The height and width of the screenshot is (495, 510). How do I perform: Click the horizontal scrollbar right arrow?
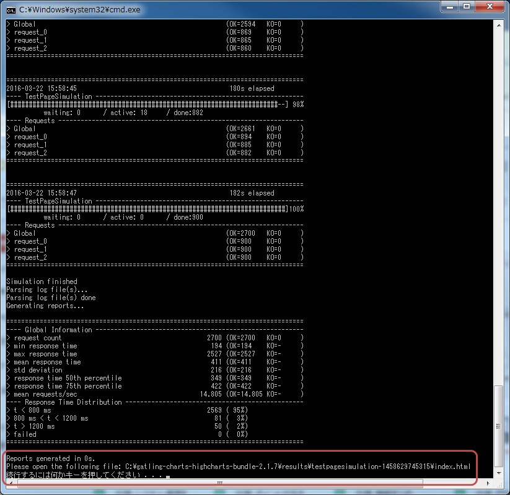tap(489, 483)
